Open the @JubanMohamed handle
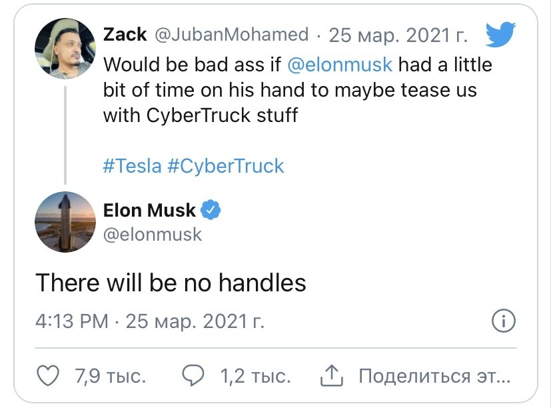 pyautogui.click(x=232, y=35)
